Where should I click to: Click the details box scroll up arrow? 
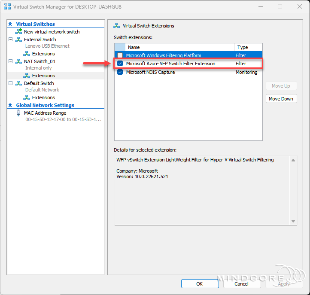[293, 160]
